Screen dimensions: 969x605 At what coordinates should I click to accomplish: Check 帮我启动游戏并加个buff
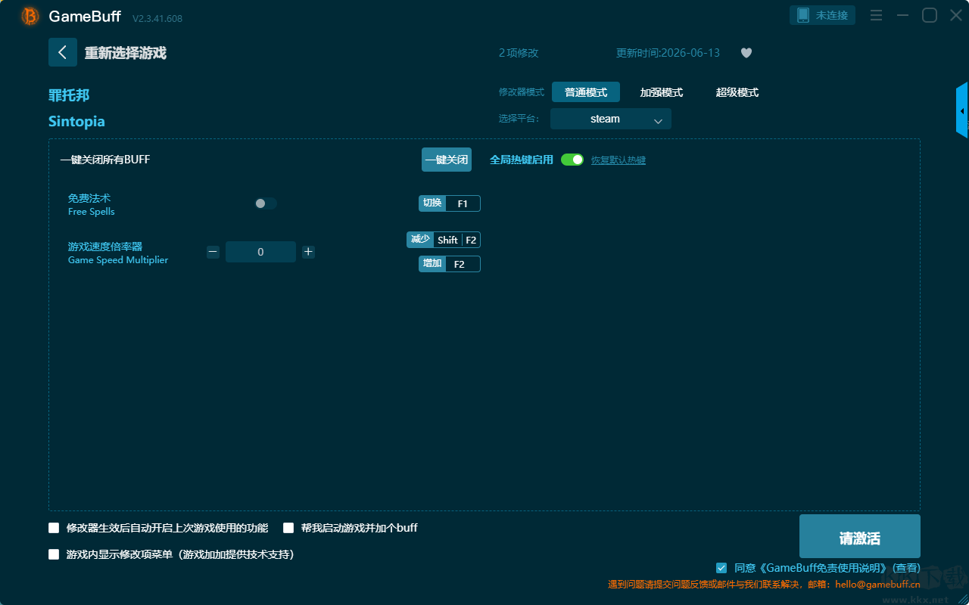tap(288, 528)
